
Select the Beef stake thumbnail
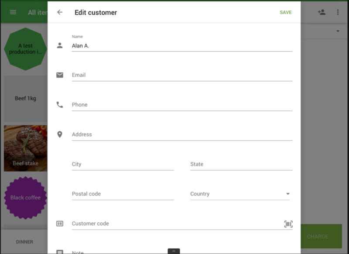[25, 149]
